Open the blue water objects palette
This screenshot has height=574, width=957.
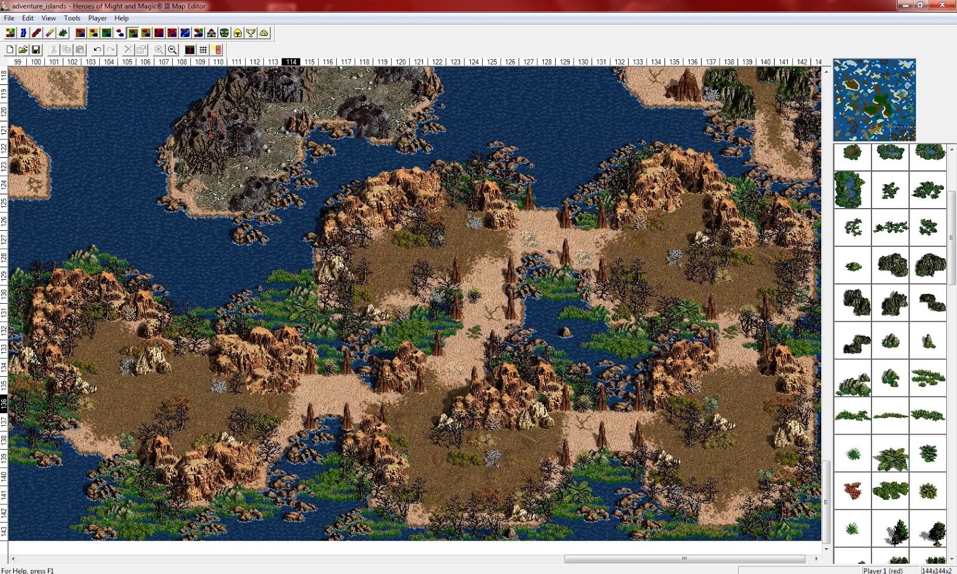click(185, 33)
